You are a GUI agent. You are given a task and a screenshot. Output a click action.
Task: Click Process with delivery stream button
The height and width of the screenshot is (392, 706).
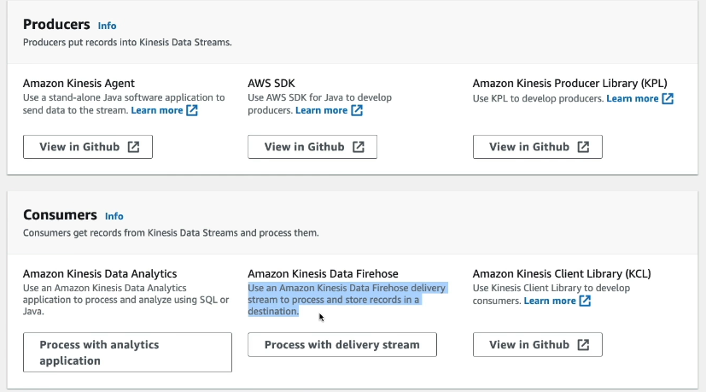[342, 345]
